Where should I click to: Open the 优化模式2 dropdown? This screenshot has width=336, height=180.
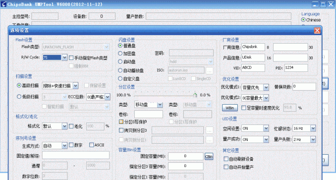266,98
